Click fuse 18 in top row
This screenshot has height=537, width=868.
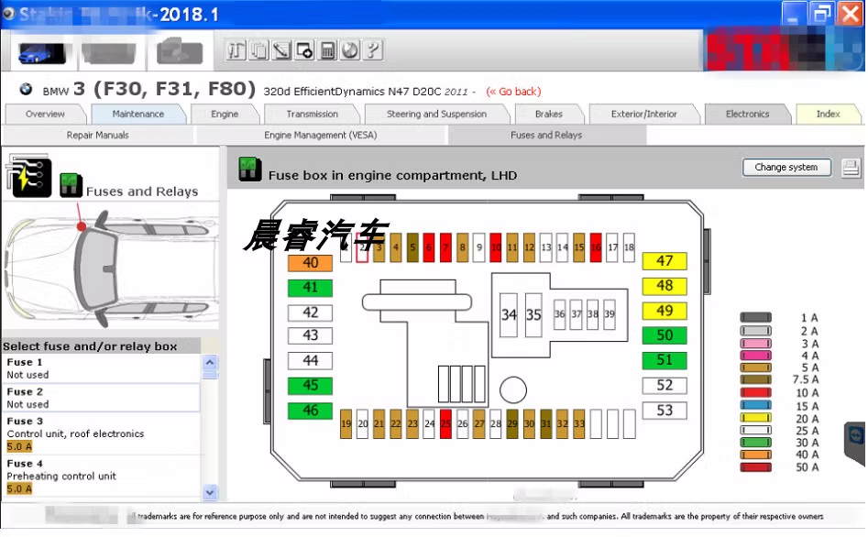[629, 247]
